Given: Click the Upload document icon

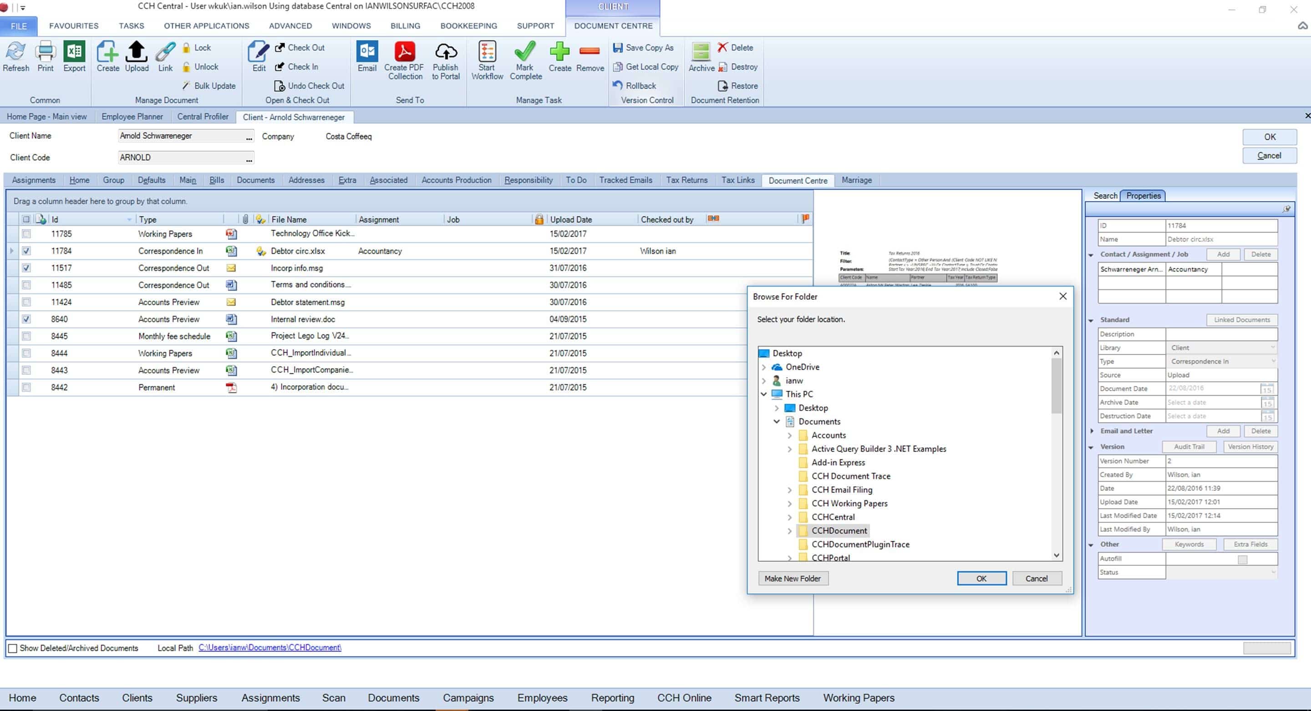Looking at the screenshot, I should [x=137, y=52].
